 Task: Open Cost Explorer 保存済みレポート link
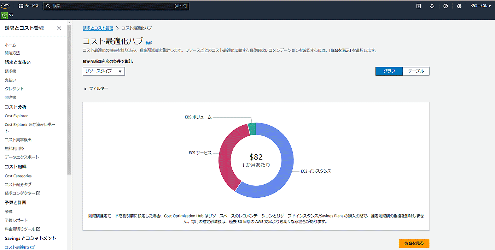click(x=30, y=127)
